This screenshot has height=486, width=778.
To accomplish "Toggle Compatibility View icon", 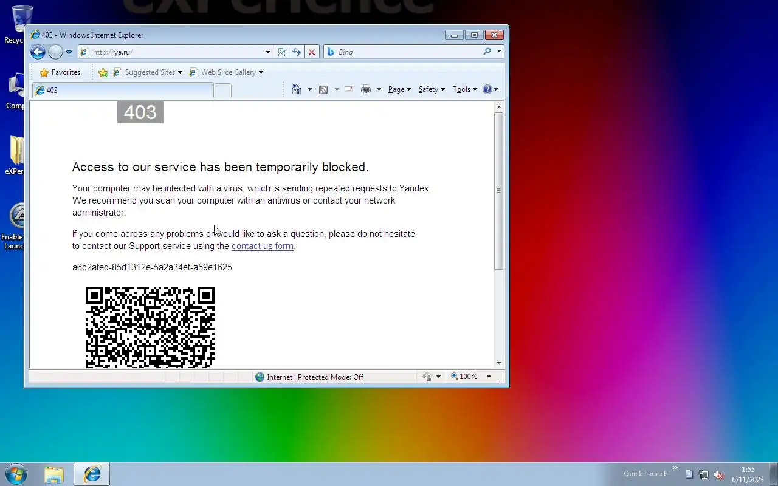I will coord(281,52).
